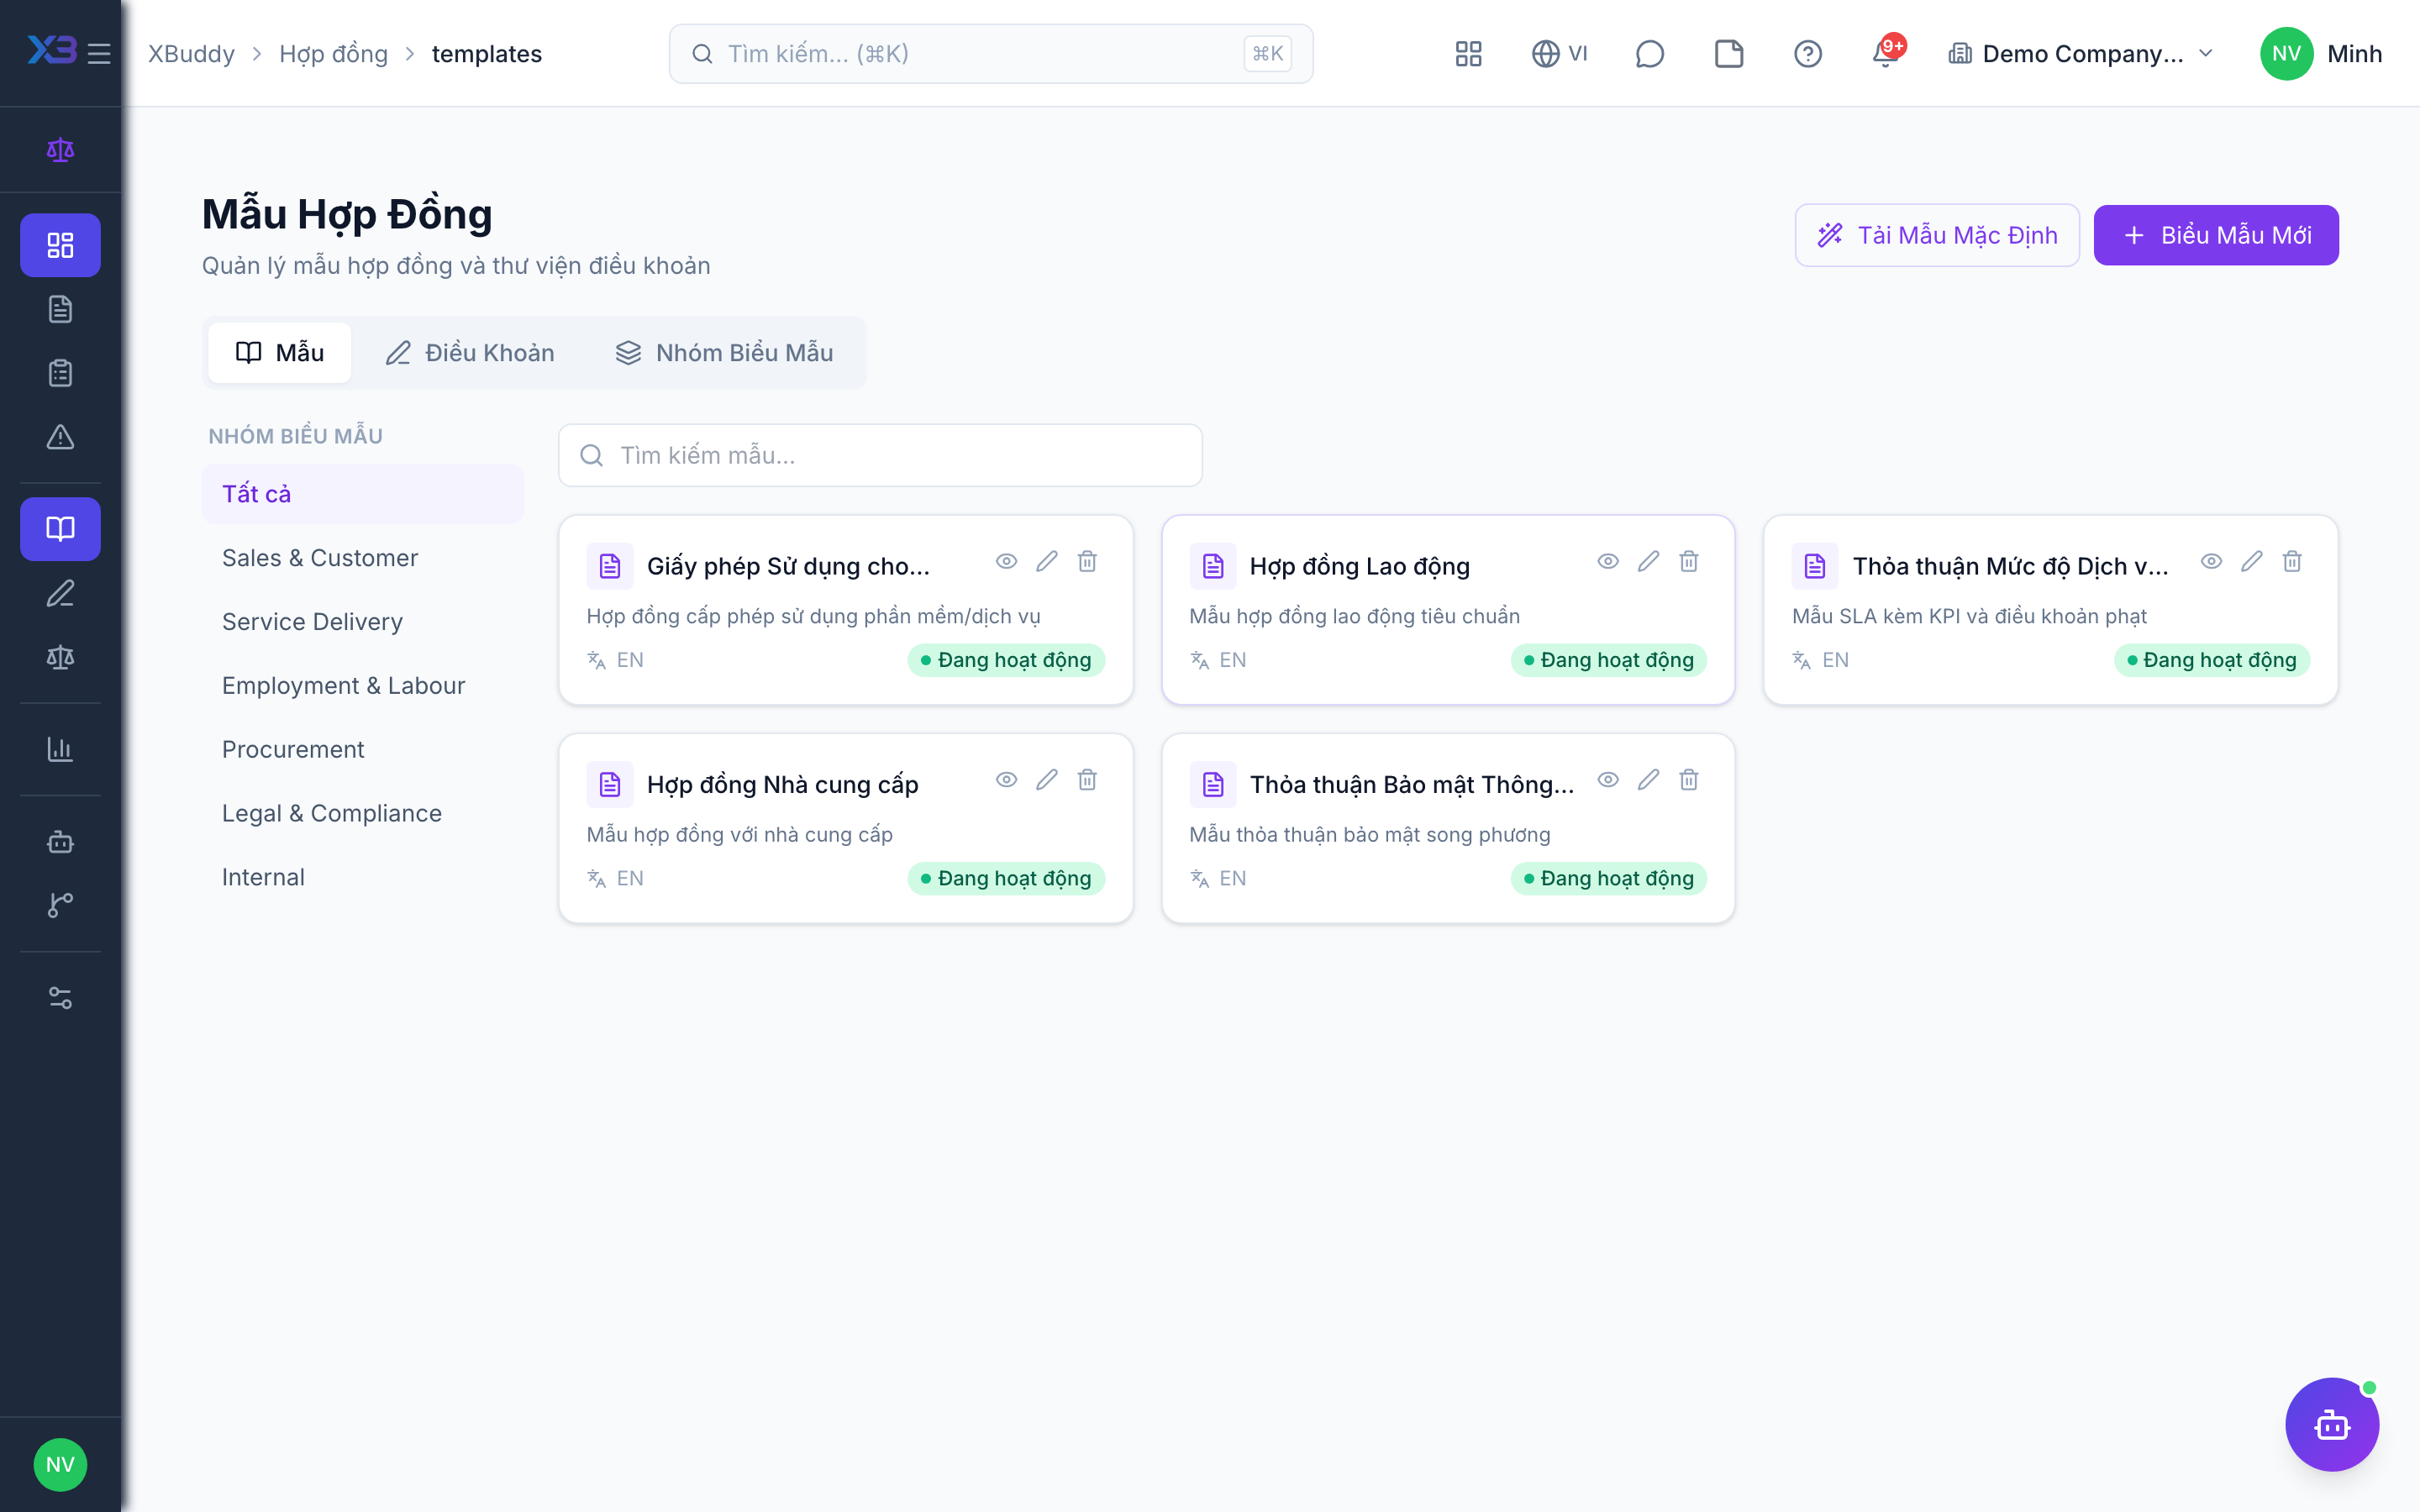Click Đang hoạt động badge on Hợp đồng Lao động
Image resolution: width=2420 pixels, height=1512 pixels.
[1608, 660]
